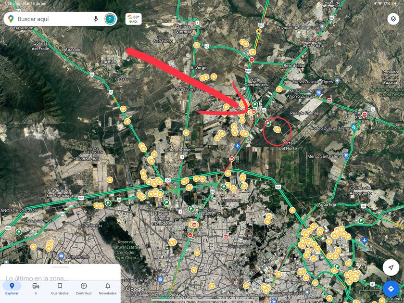This screenshot has height=303, width=404.
Task: Open the weather 33° widget
Action: (134, 19)
